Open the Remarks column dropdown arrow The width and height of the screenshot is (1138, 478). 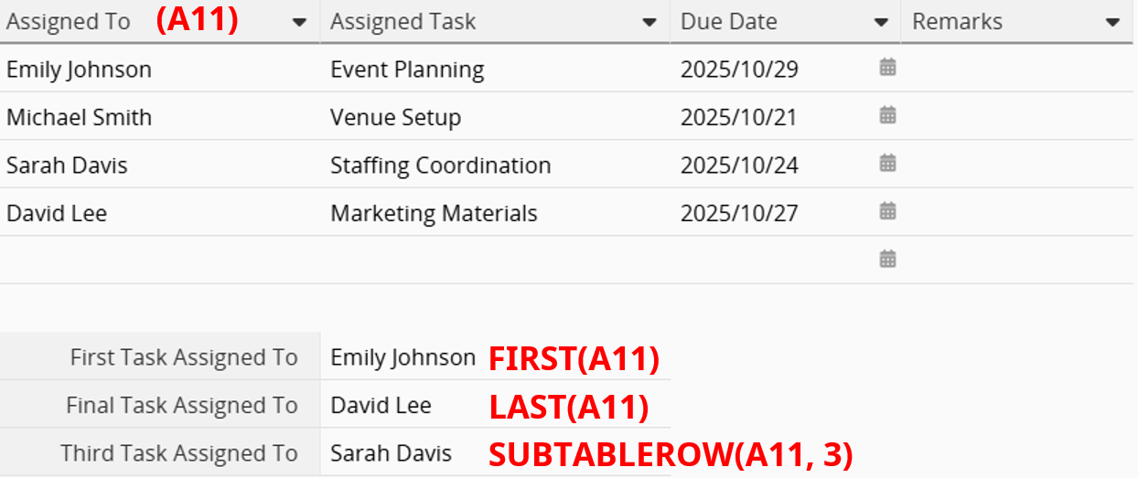(x=1113, y=23)
